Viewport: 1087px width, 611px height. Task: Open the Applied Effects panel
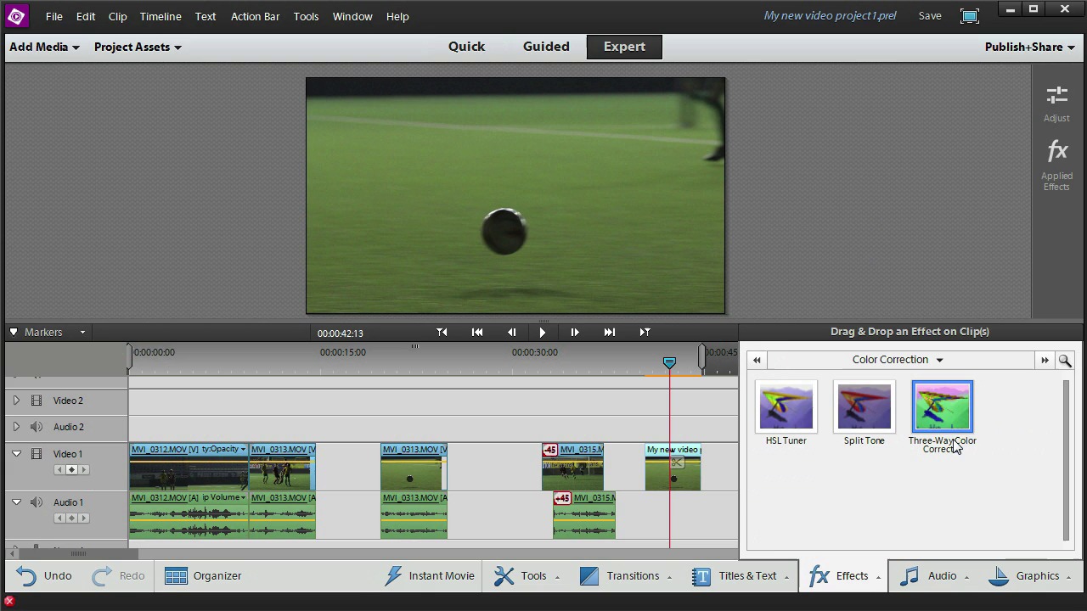tap(1056, 153)
